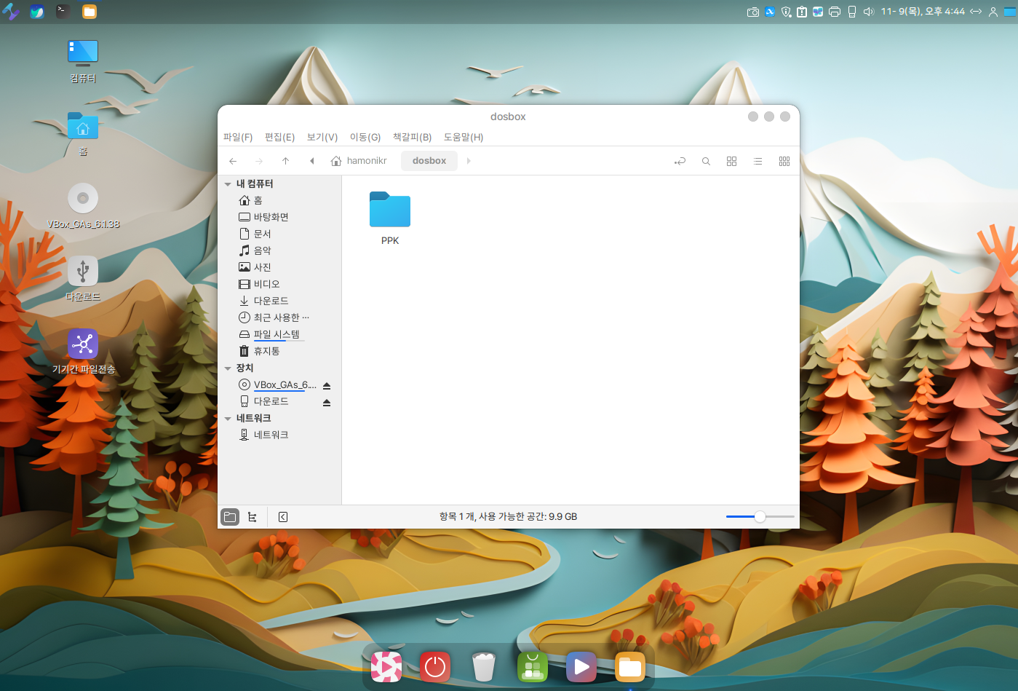1018x691 pixels.
Task: Hide the sidebar with collapse button
Action: coord(283,517)
